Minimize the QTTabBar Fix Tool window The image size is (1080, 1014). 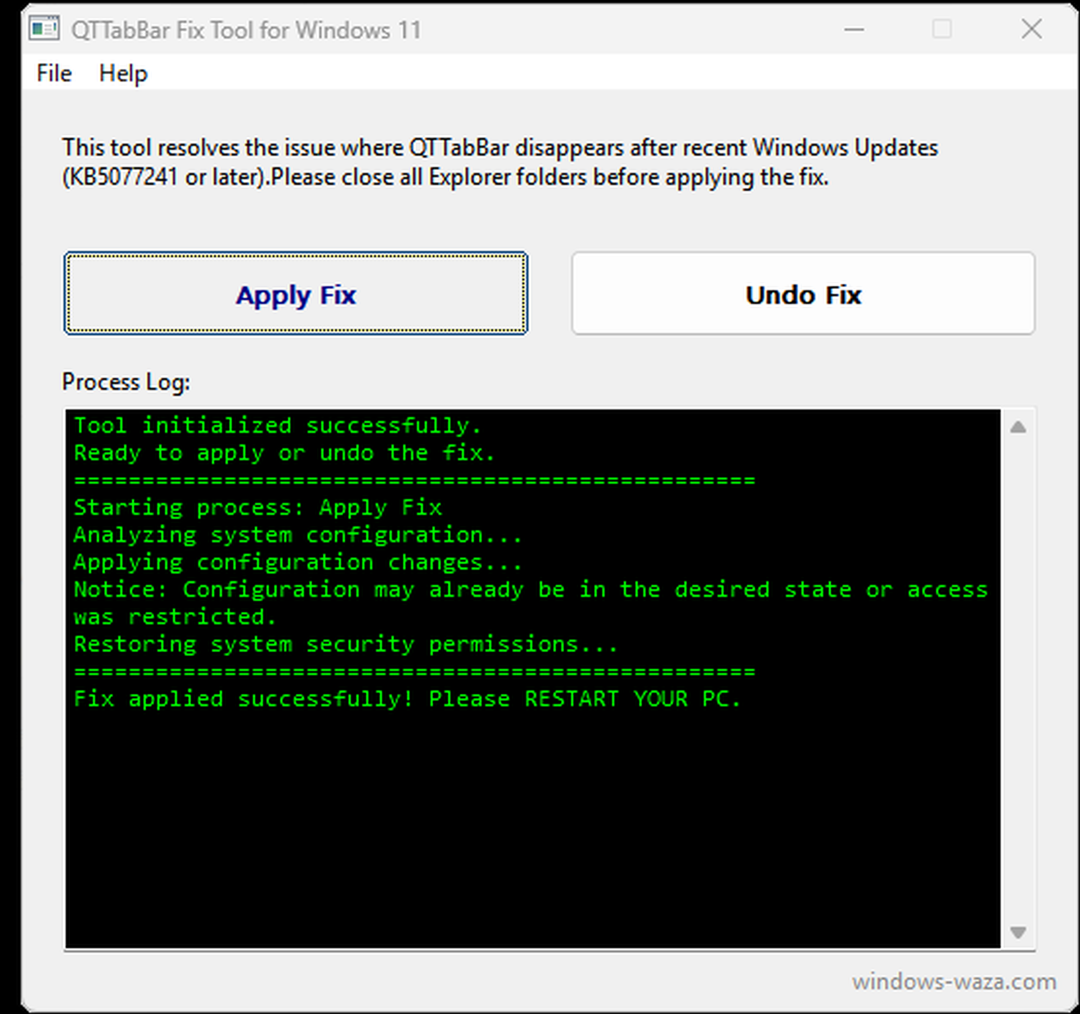854,29
